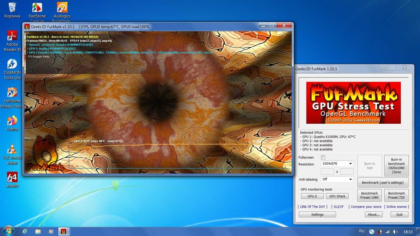The width and height of the screenshot is (420, 236).
Task: Open Windows Explorer folder in taskbar
Action: [38, 231]
